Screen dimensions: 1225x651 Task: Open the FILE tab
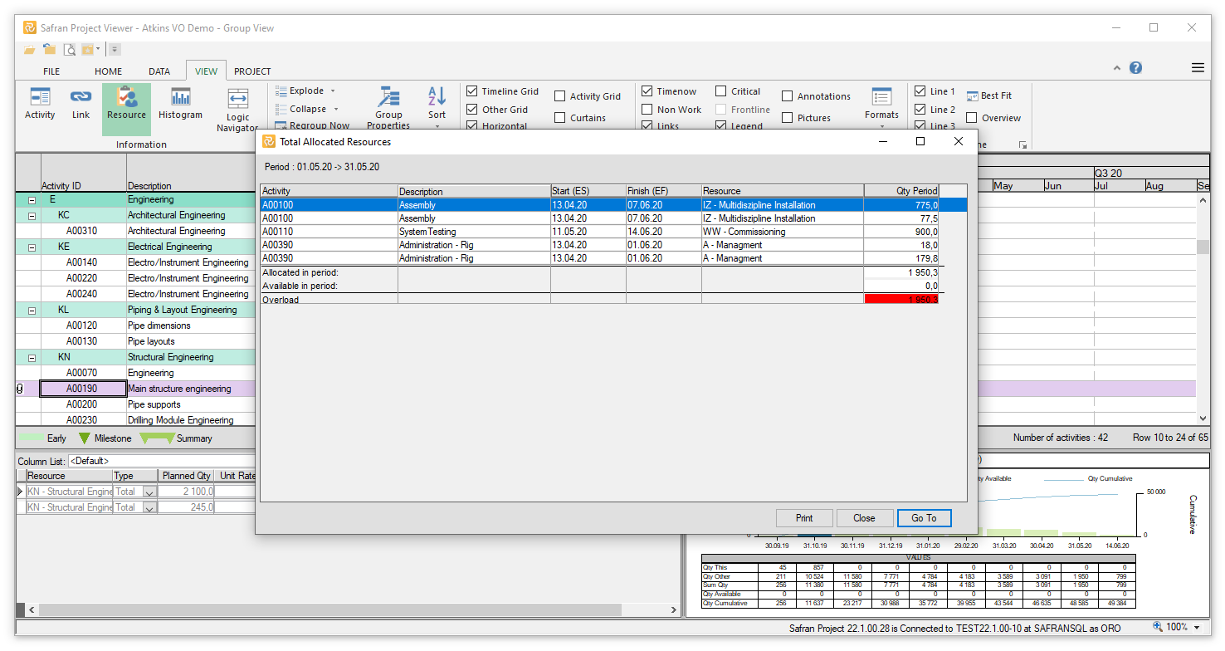click(x=51, y=71)
